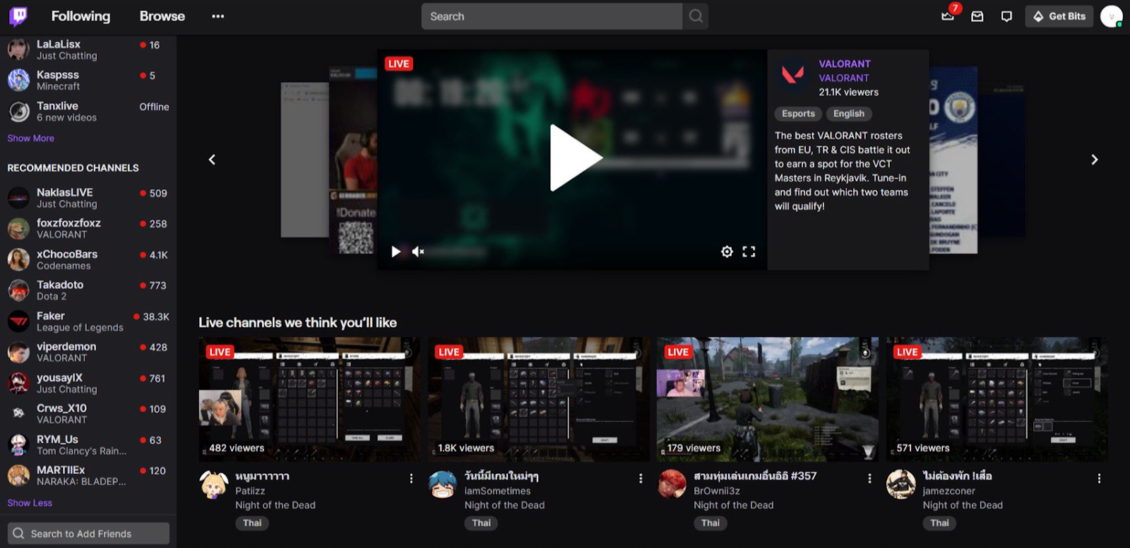Open the notifications inbox icon

pyautogui.click(x=977, y=16)
